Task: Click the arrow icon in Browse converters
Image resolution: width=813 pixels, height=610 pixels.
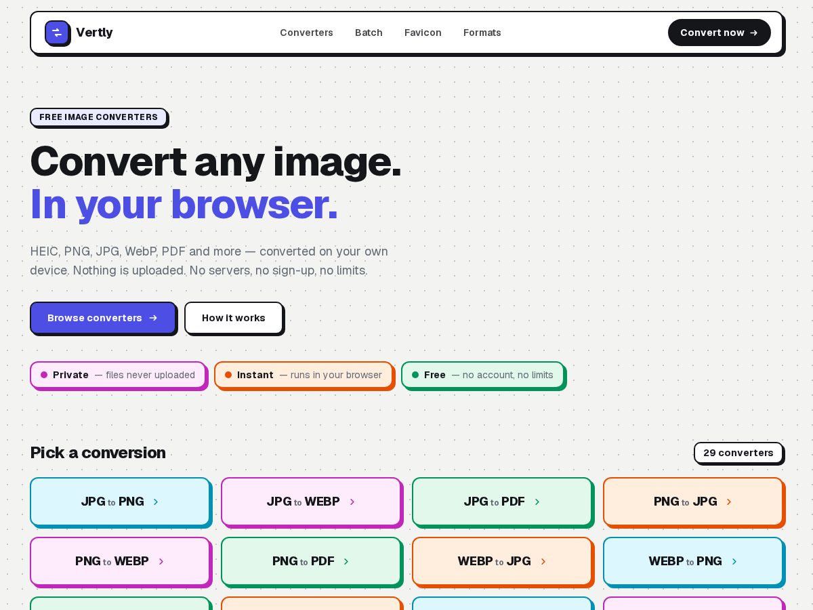Action: point(153,318)
